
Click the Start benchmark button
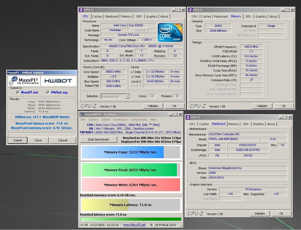point(99,139)
